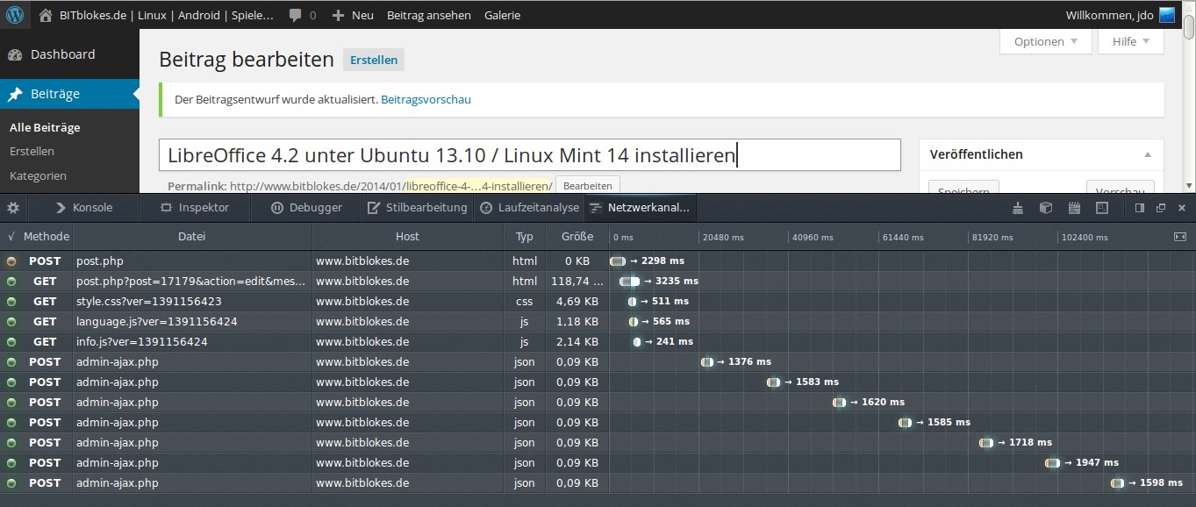Image resolution: width=1196 pixels, height=507 pixels.
Task: Open 3D view cube icon
Action: click(x=1046, y=208)
